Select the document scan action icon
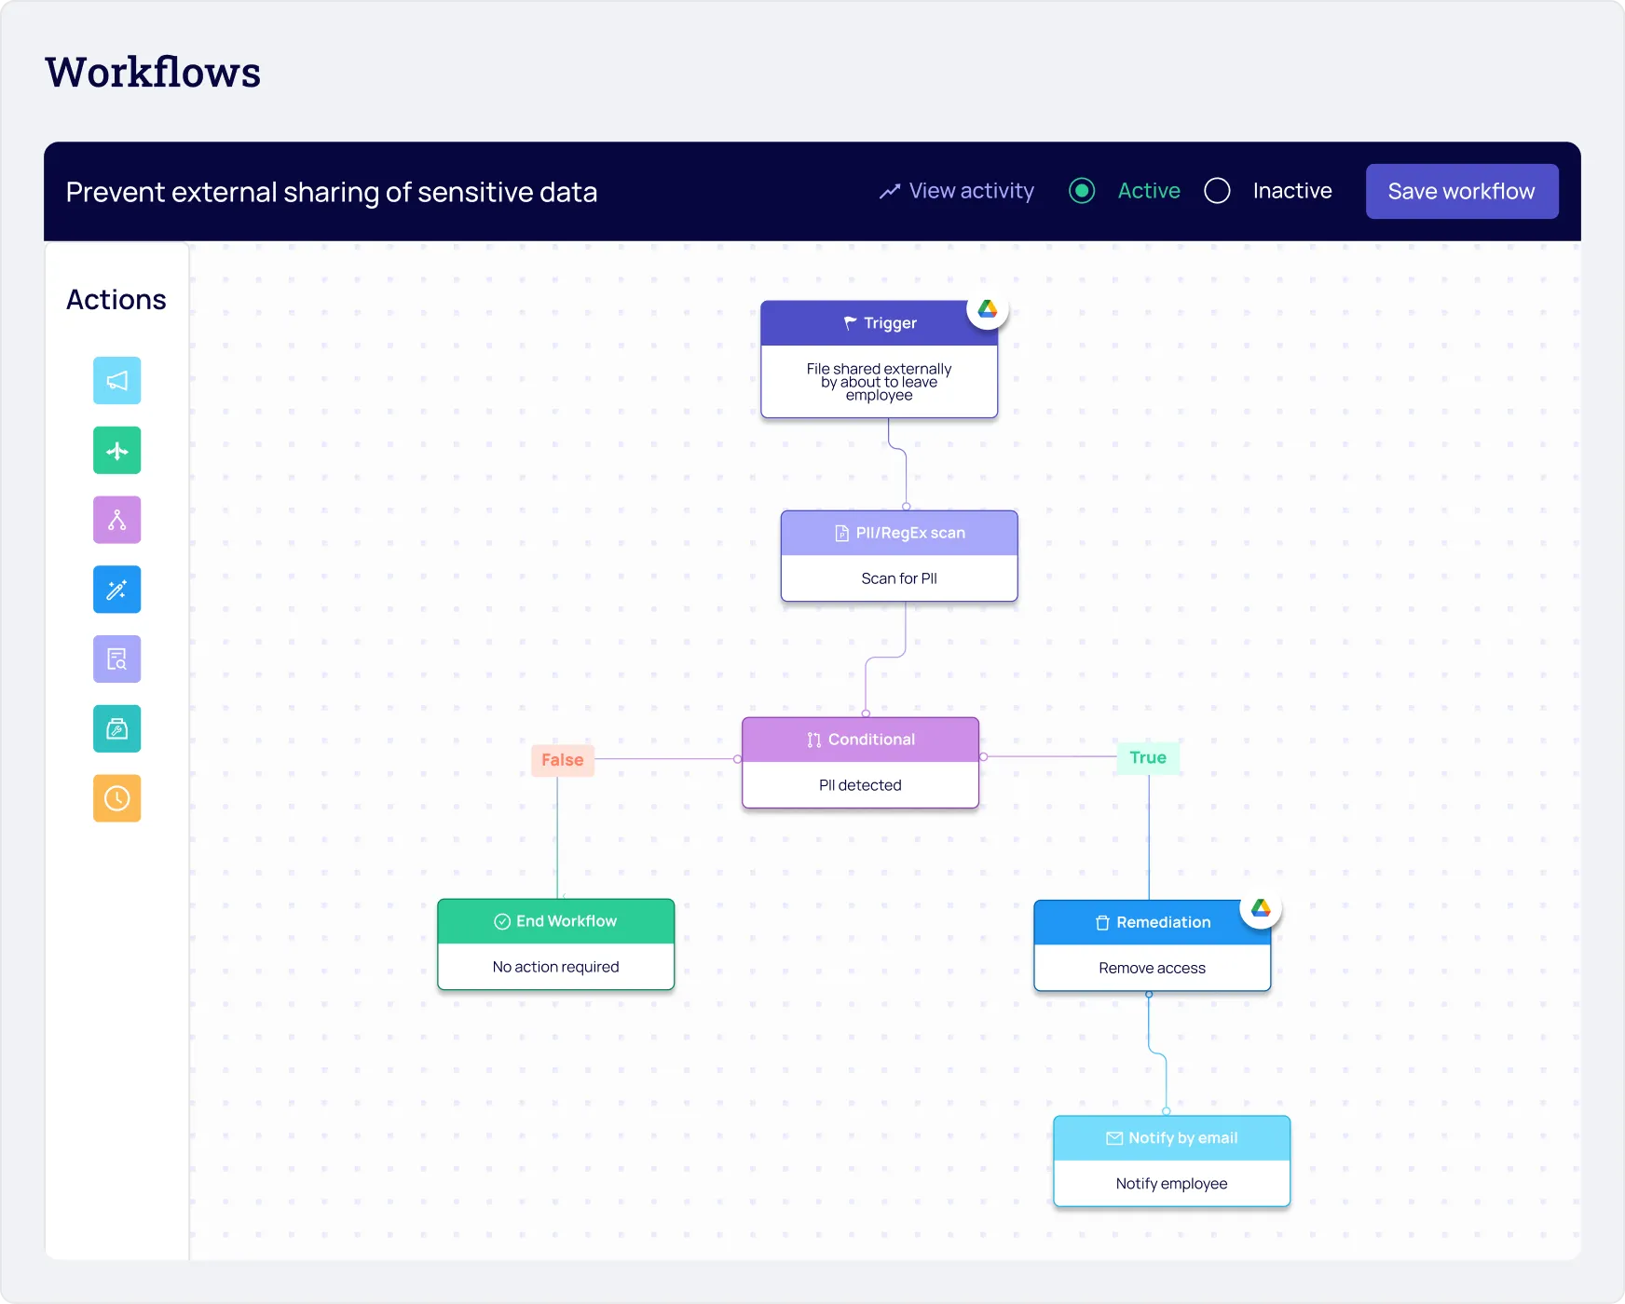Image resolution: width=1625 pixels, height=1304 pixels. 116,659
